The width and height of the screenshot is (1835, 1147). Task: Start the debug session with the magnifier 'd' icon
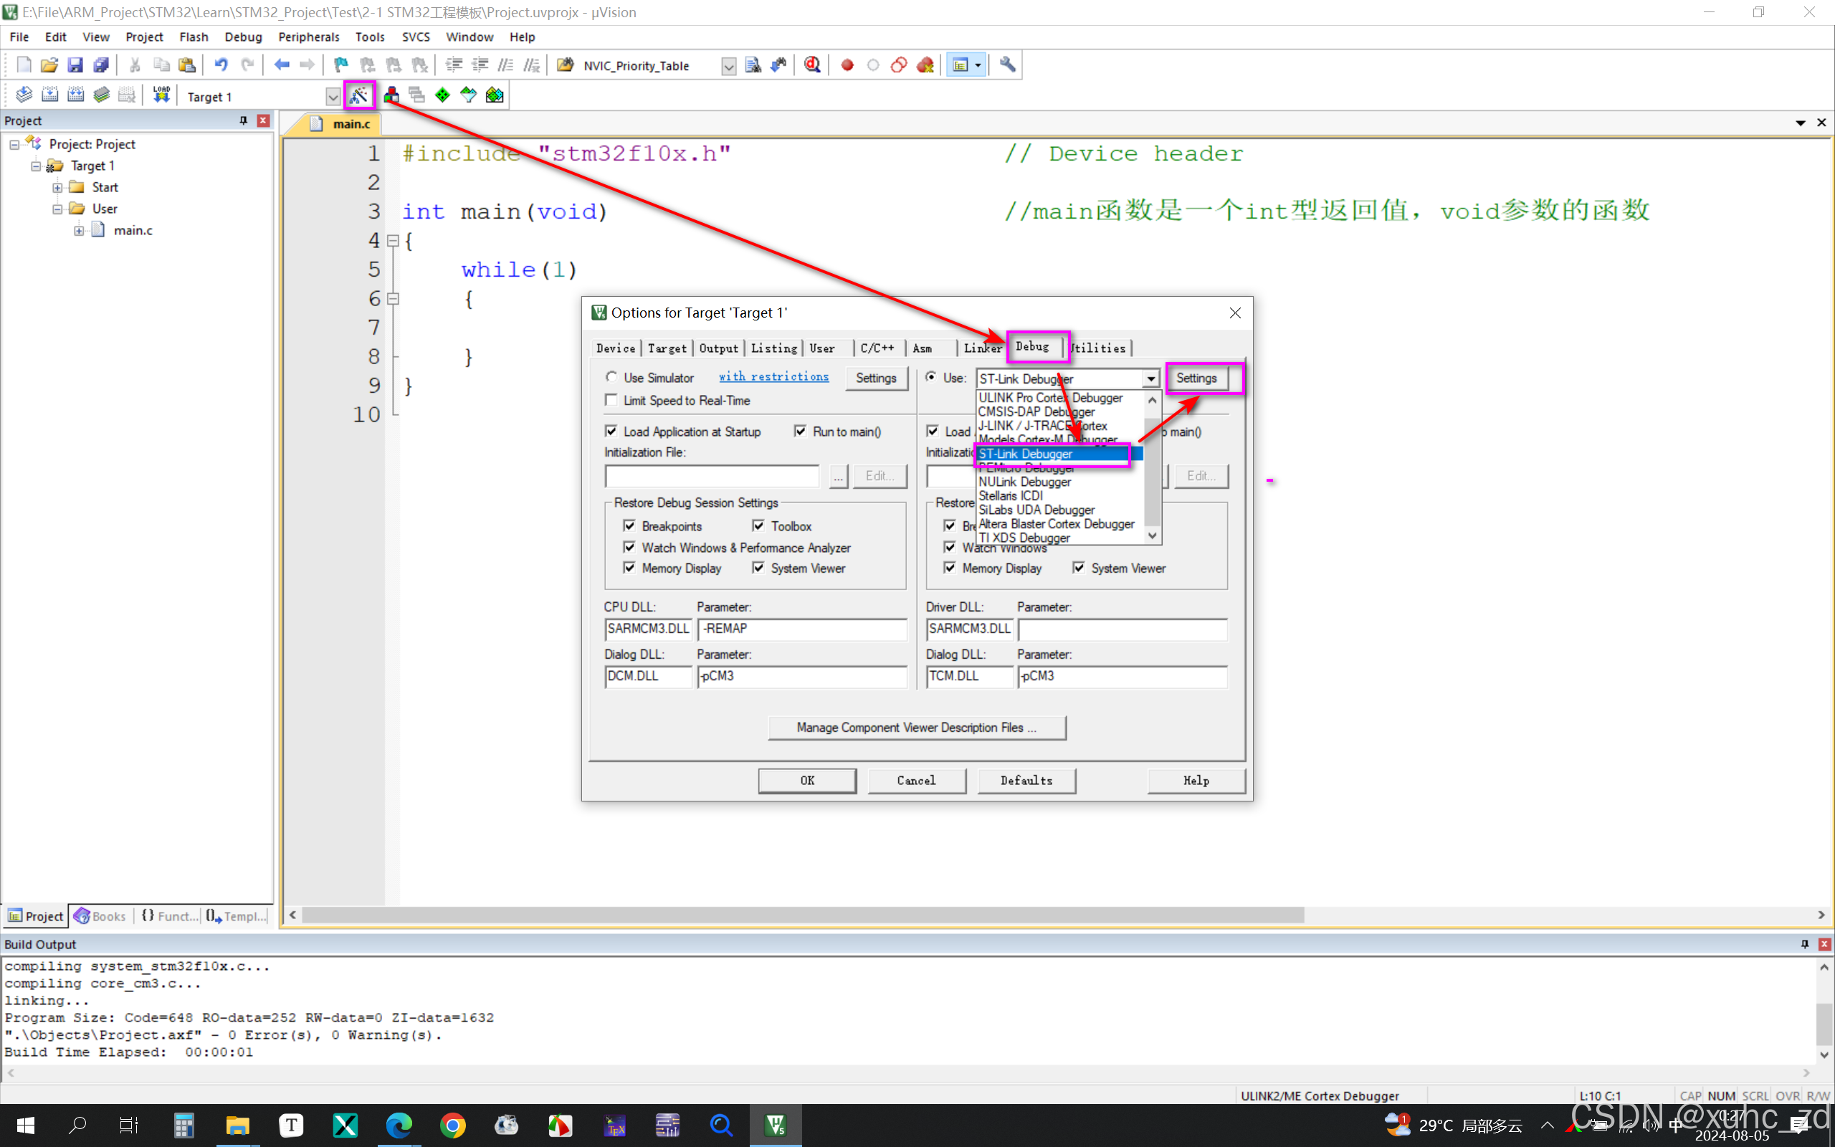[812, 65]
